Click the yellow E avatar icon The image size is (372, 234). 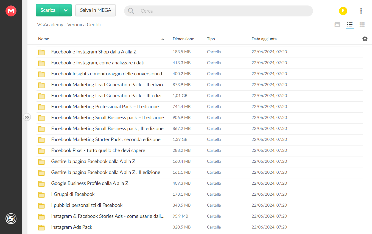pyautogui.click(x=343, y=11)
